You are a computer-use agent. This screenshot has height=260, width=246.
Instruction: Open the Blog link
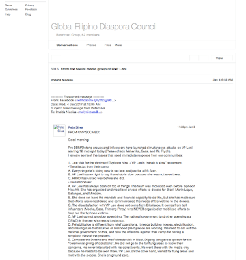point(28,14)
